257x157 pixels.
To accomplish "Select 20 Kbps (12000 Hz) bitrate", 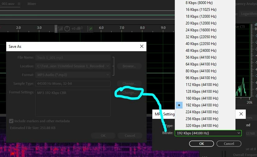I will (205, 23).
